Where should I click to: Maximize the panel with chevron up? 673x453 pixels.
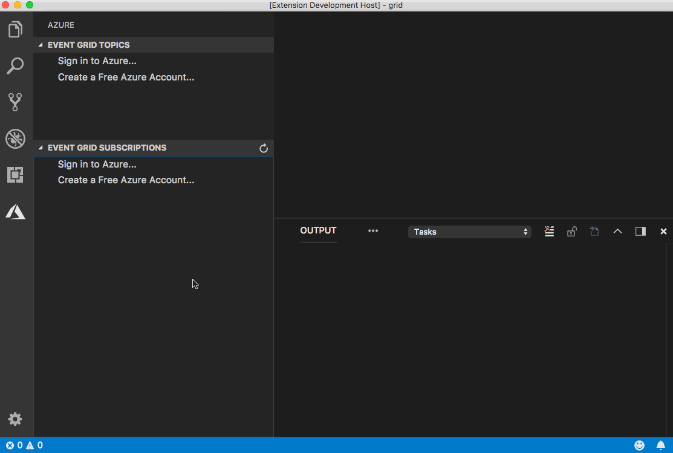pos(617,232)
